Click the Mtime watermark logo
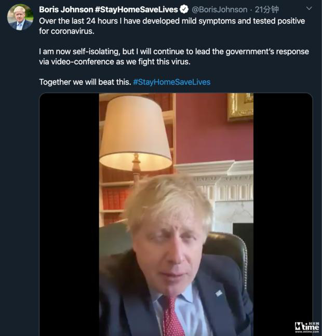322x336 pixels. 307,327
